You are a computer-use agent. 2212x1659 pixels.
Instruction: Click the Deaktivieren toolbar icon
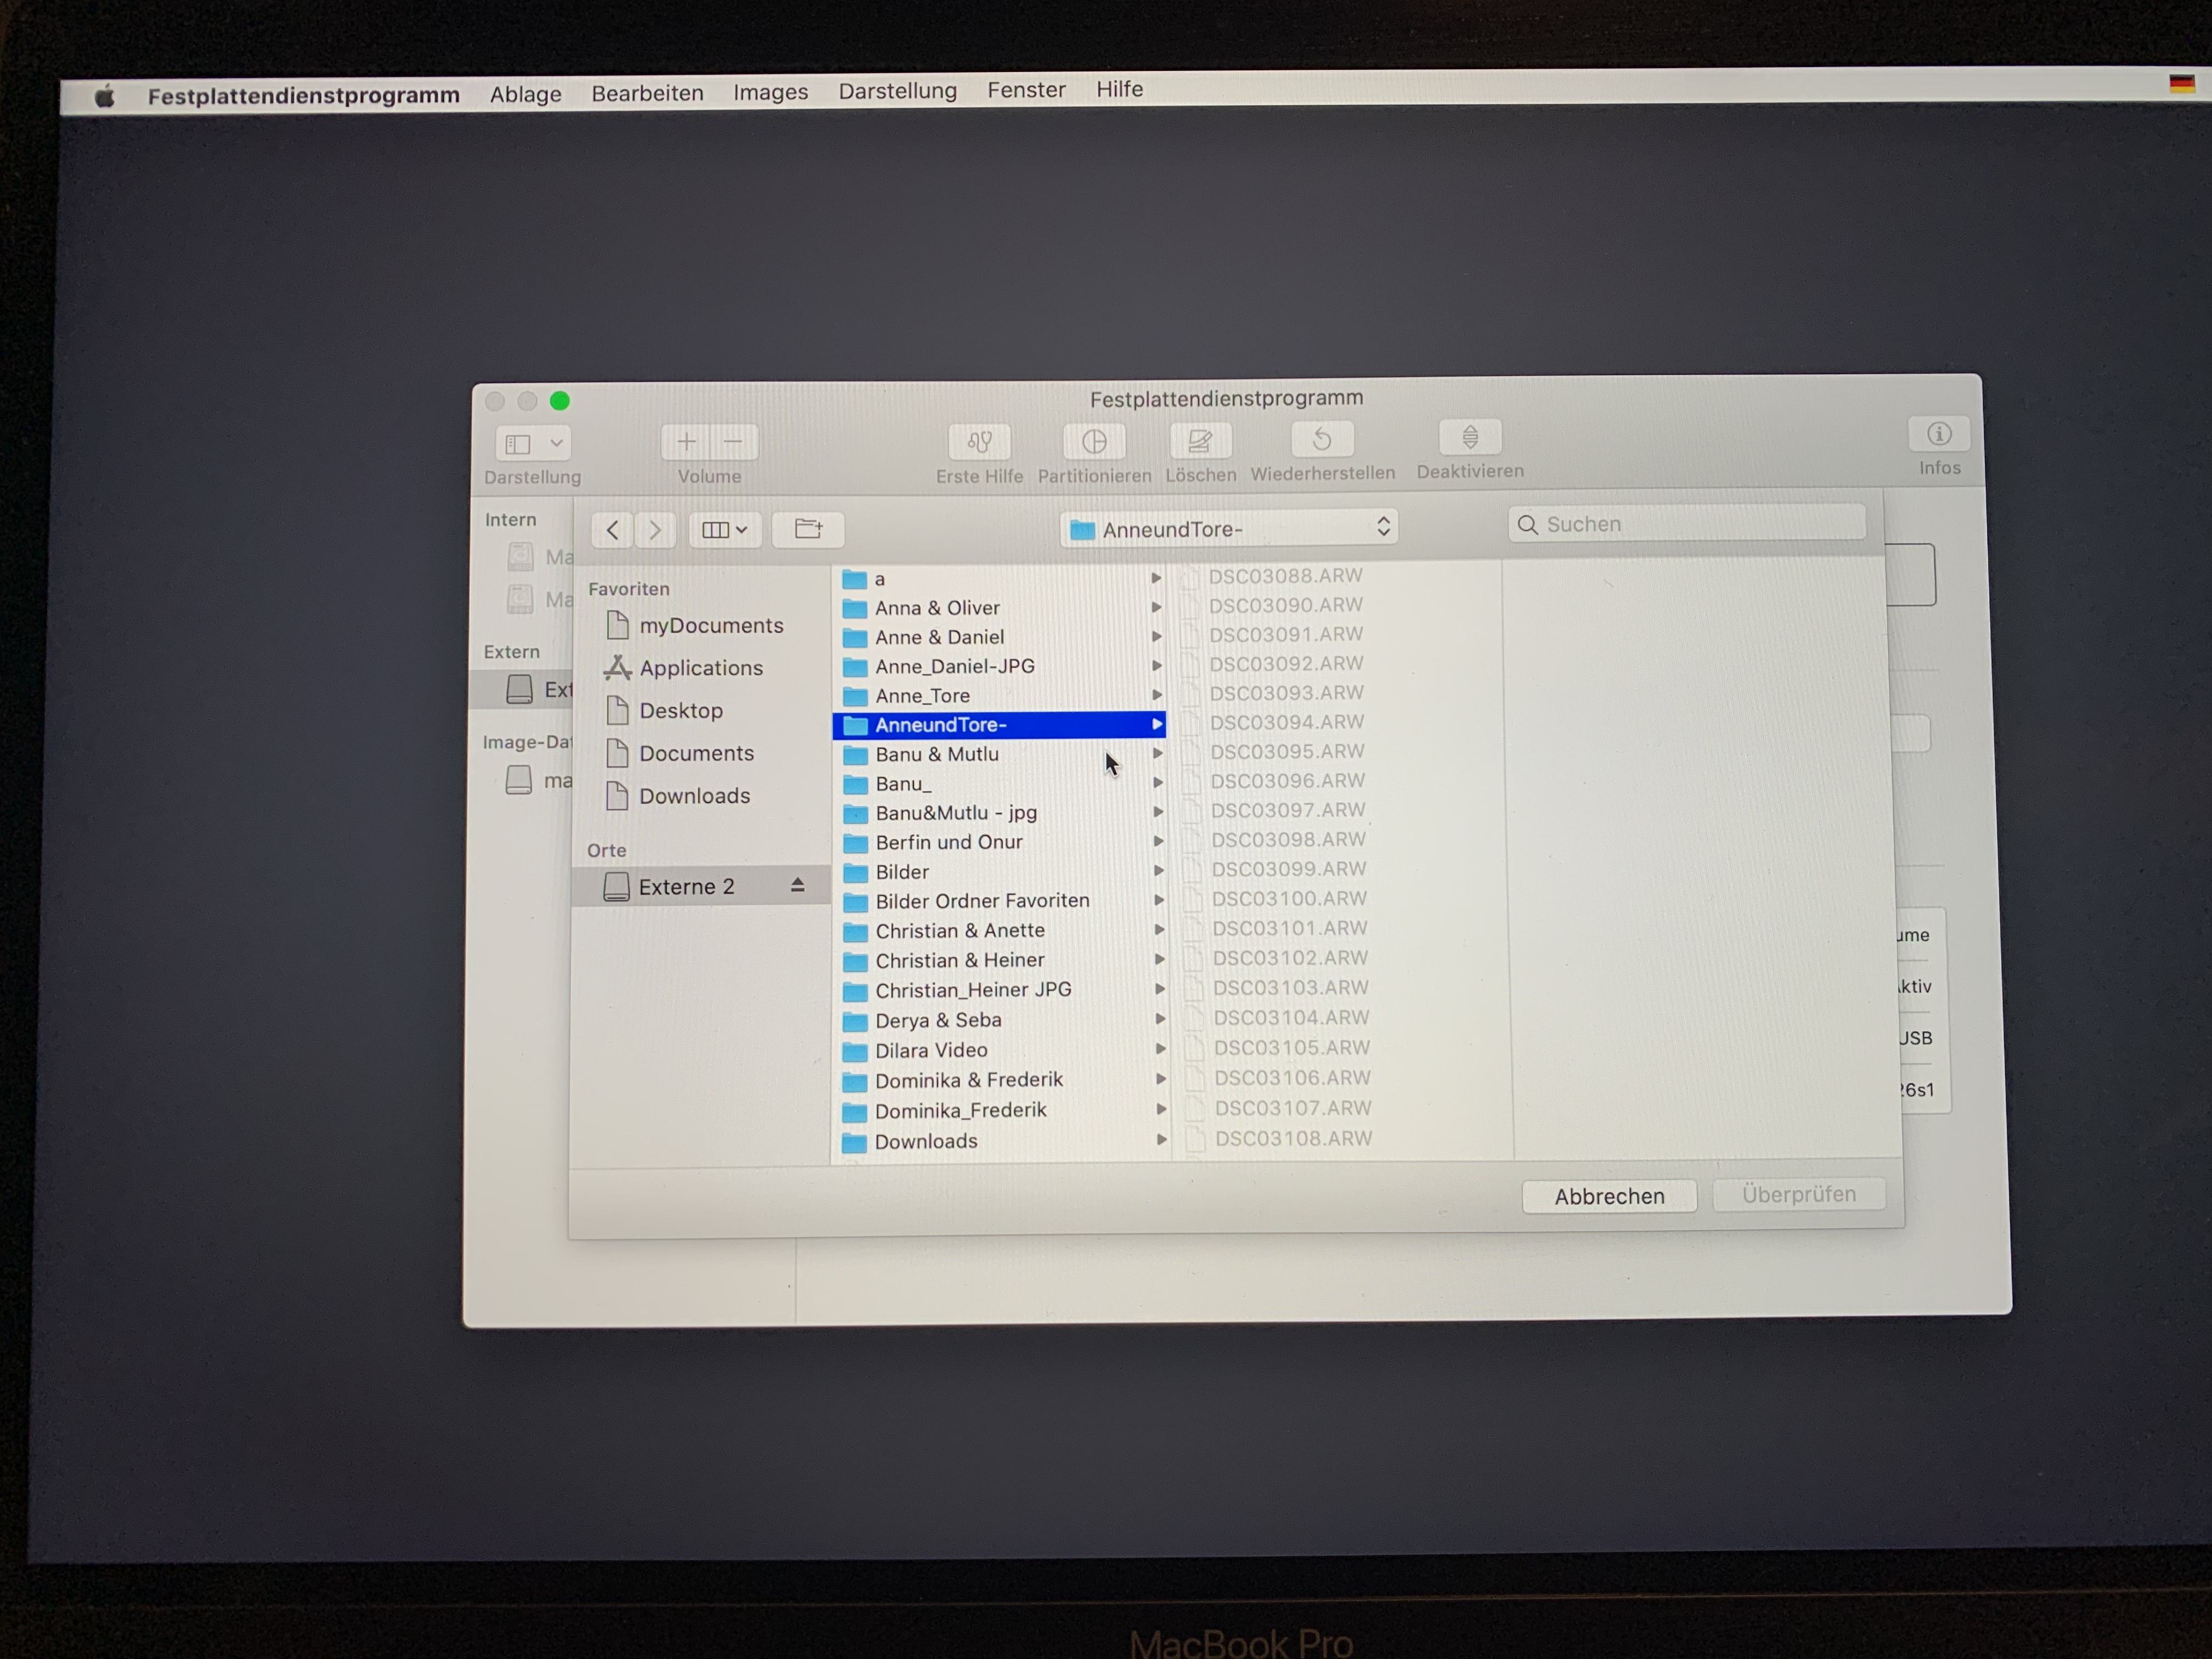pos(1470,436)
